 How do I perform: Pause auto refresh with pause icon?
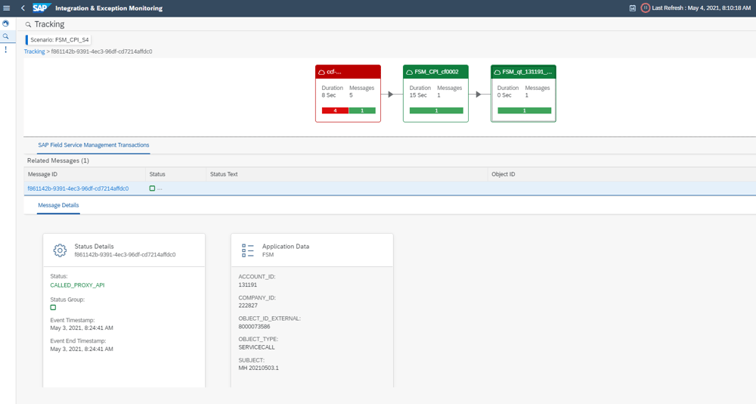[x=645, y=8]
